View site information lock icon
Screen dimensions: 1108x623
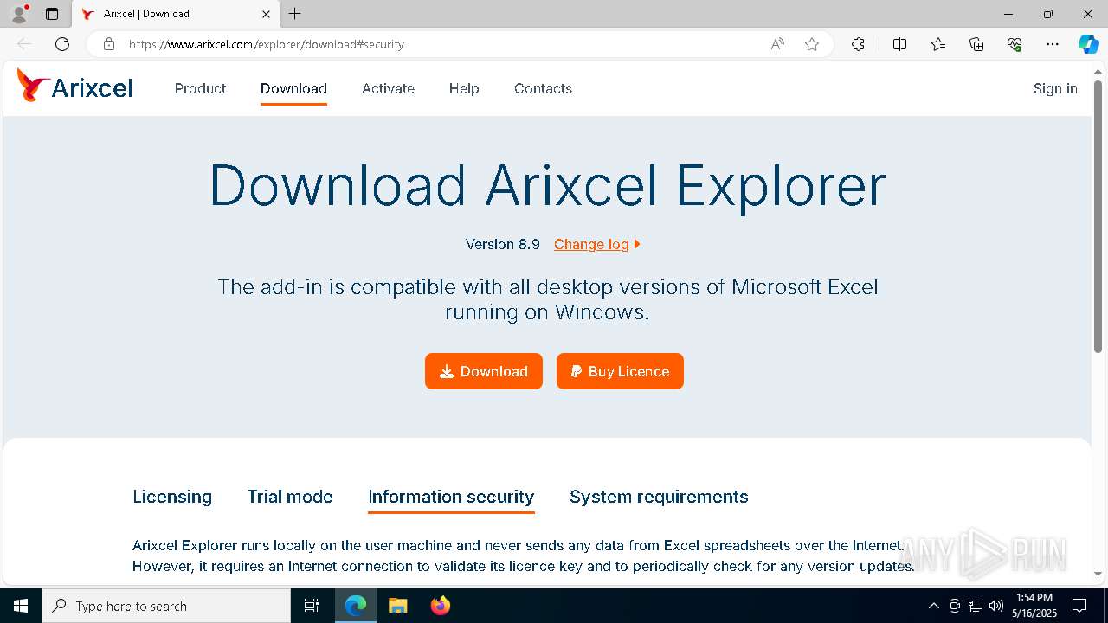coord(108,44)
